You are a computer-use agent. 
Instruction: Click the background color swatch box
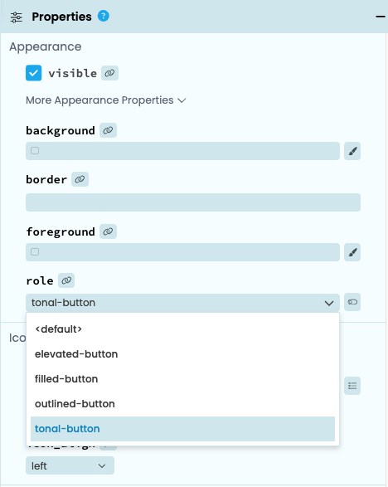(35, 151)
